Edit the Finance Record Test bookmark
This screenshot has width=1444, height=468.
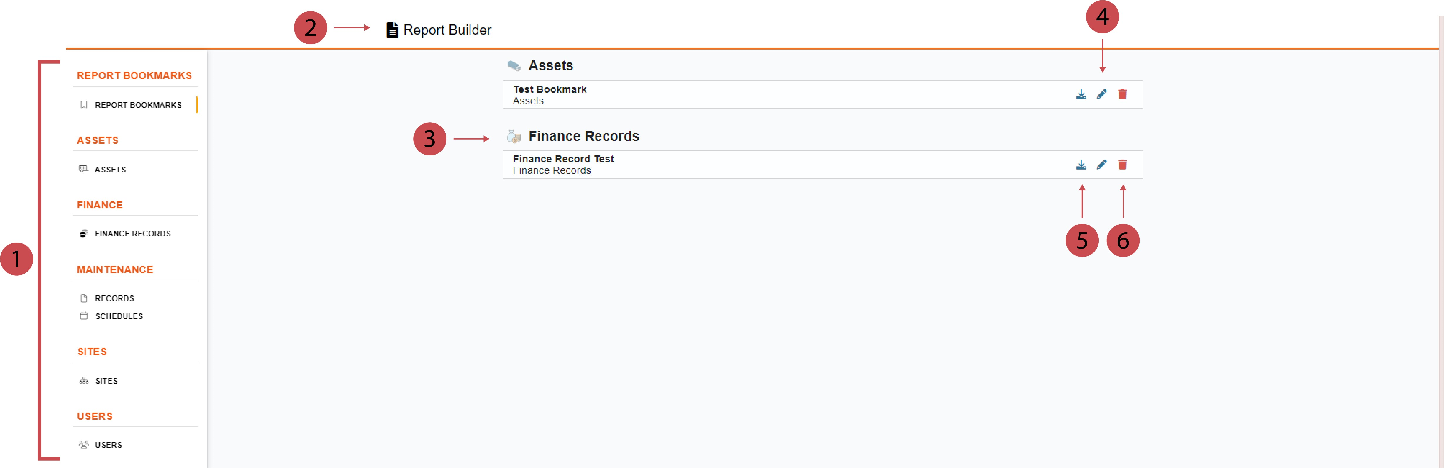pyautogui.click(x=1101, y=165)
